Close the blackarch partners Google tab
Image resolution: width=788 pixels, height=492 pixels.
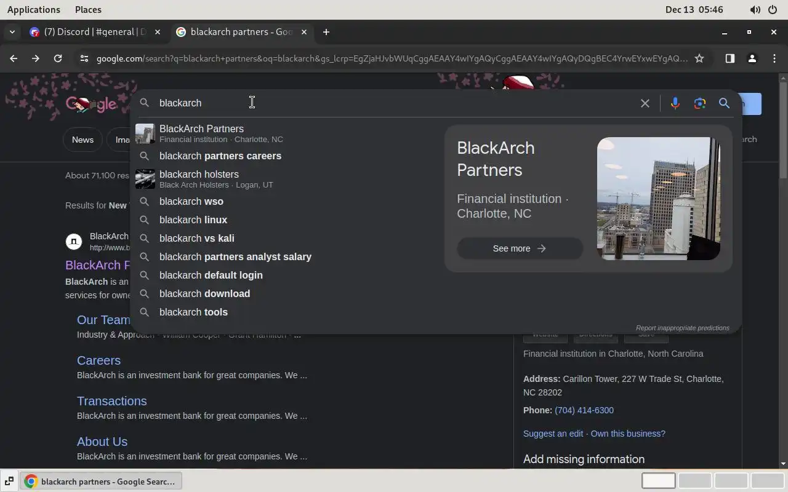click(304, 32)
